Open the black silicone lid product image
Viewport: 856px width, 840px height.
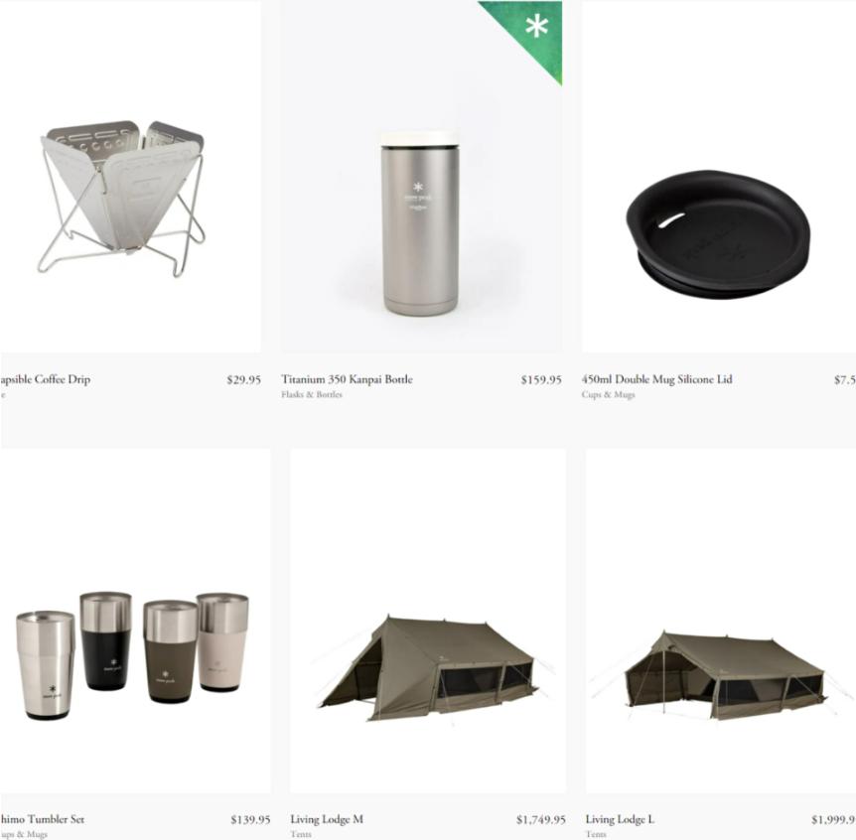pyautogui.click(x=718, y=177)
